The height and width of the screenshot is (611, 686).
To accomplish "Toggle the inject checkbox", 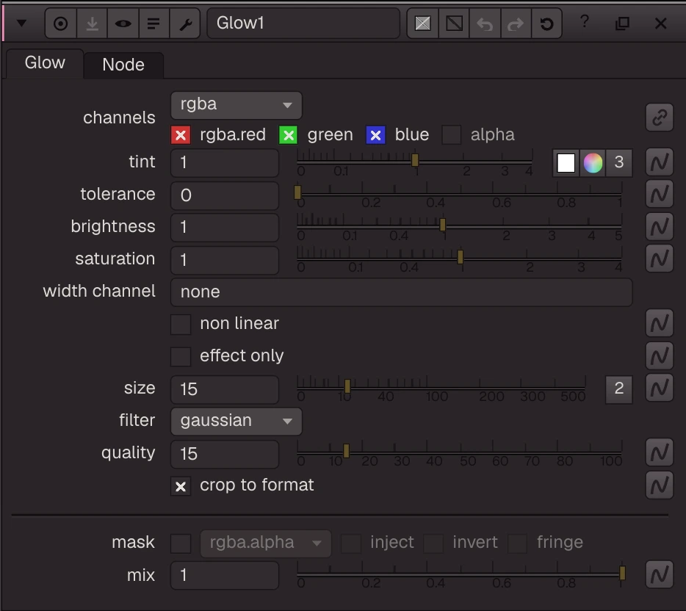I will click(351, 543).
